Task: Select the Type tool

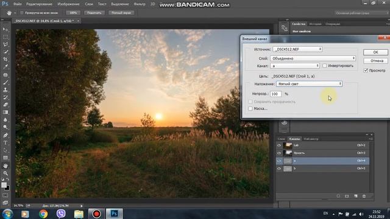Action: (x=5, y=143)
